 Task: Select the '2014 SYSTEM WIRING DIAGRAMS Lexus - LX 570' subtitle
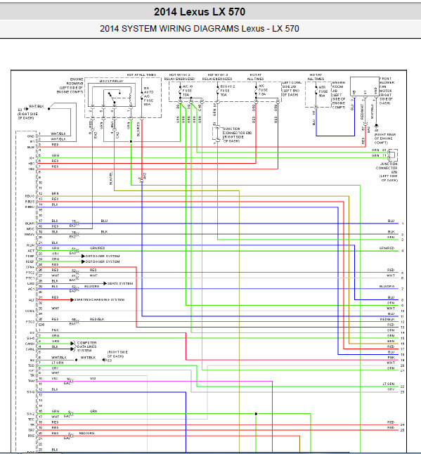[x=200, y=29]
